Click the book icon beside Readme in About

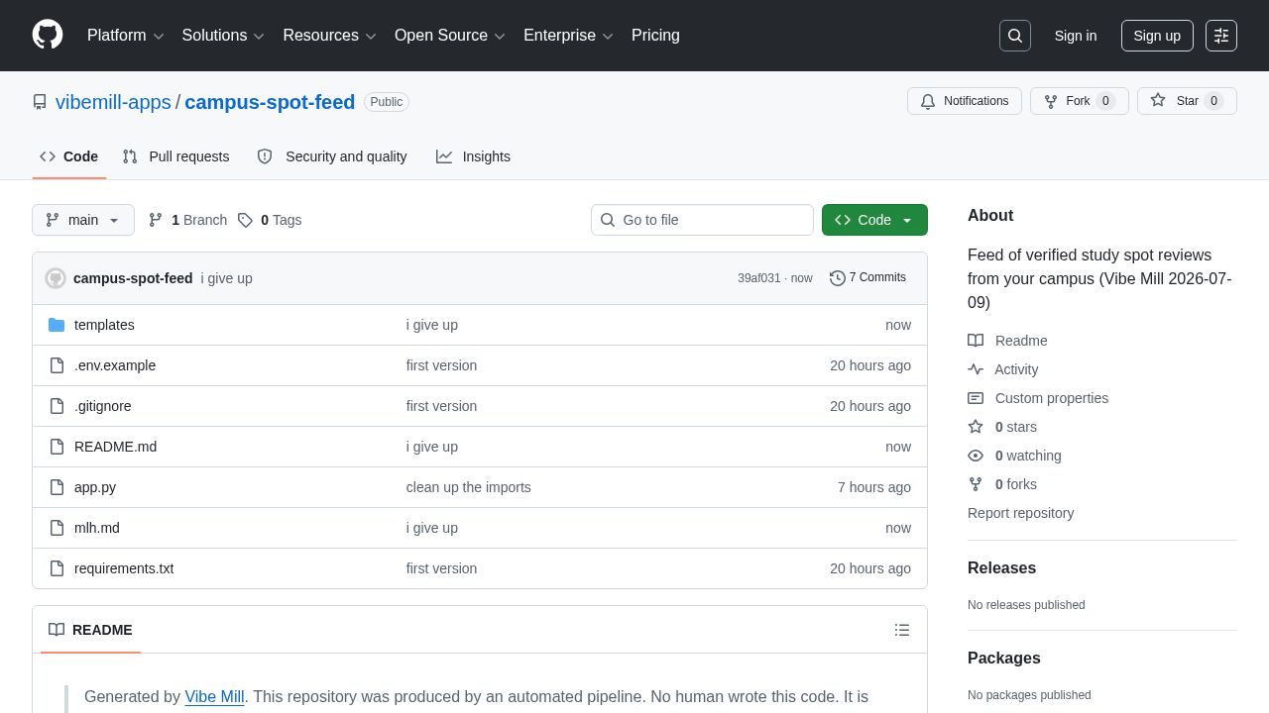pos(976,341)
